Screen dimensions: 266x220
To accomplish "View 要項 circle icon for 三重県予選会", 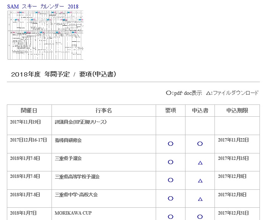I will point(171,162).
